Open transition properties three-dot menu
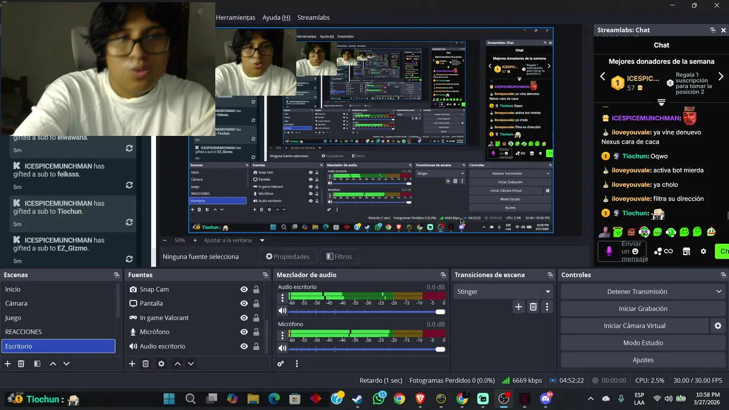 pyautogui.click(x=547, y=307)
